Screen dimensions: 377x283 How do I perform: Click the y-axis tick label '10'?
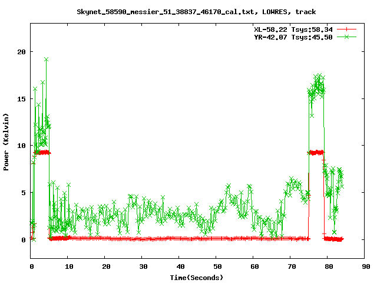(21, 146)
